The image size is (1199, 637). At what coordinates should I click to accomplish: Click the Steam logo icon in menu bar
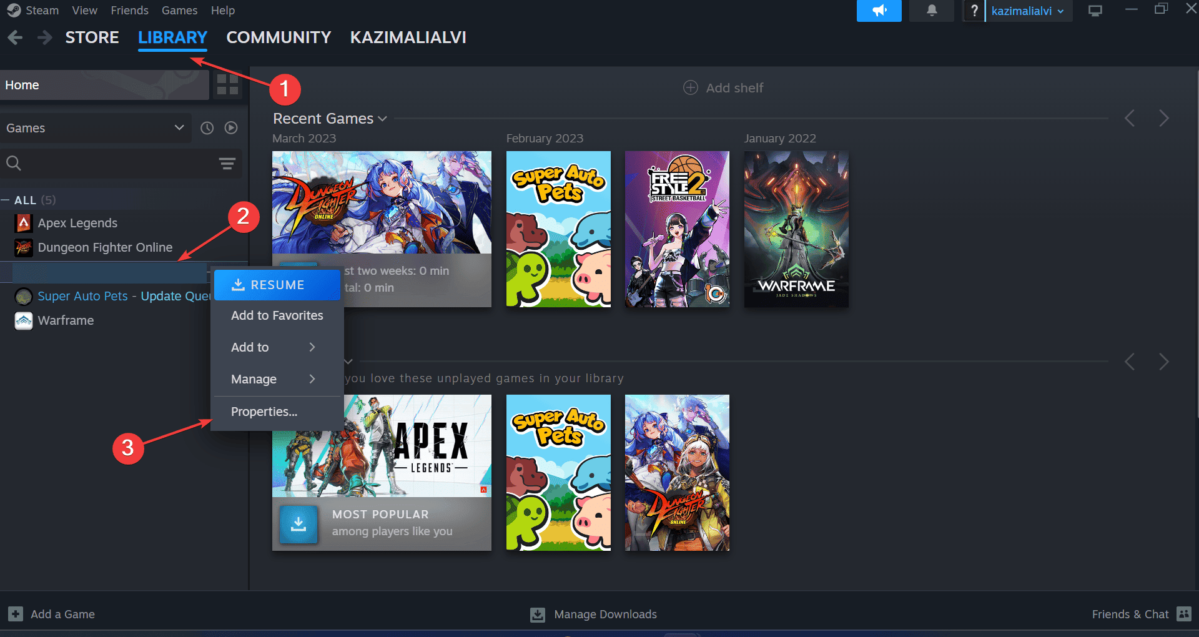click(14, 11)
